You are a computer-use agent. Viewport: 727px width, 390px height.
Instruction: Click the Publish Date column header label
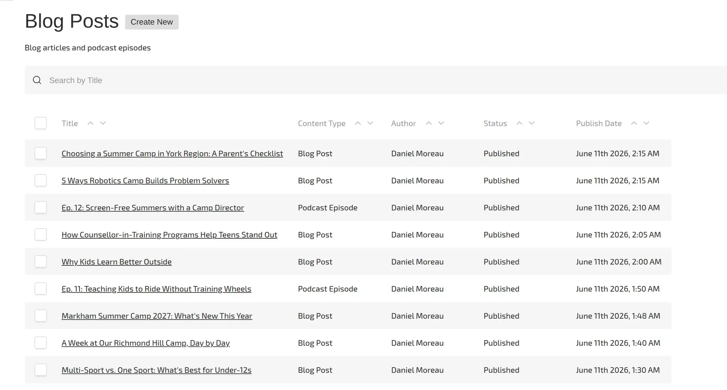(x=599, y=123)
